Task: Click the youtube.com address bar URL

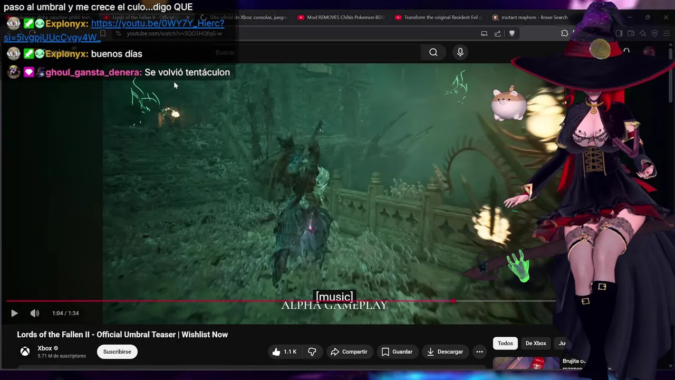Action: point(175,33)
